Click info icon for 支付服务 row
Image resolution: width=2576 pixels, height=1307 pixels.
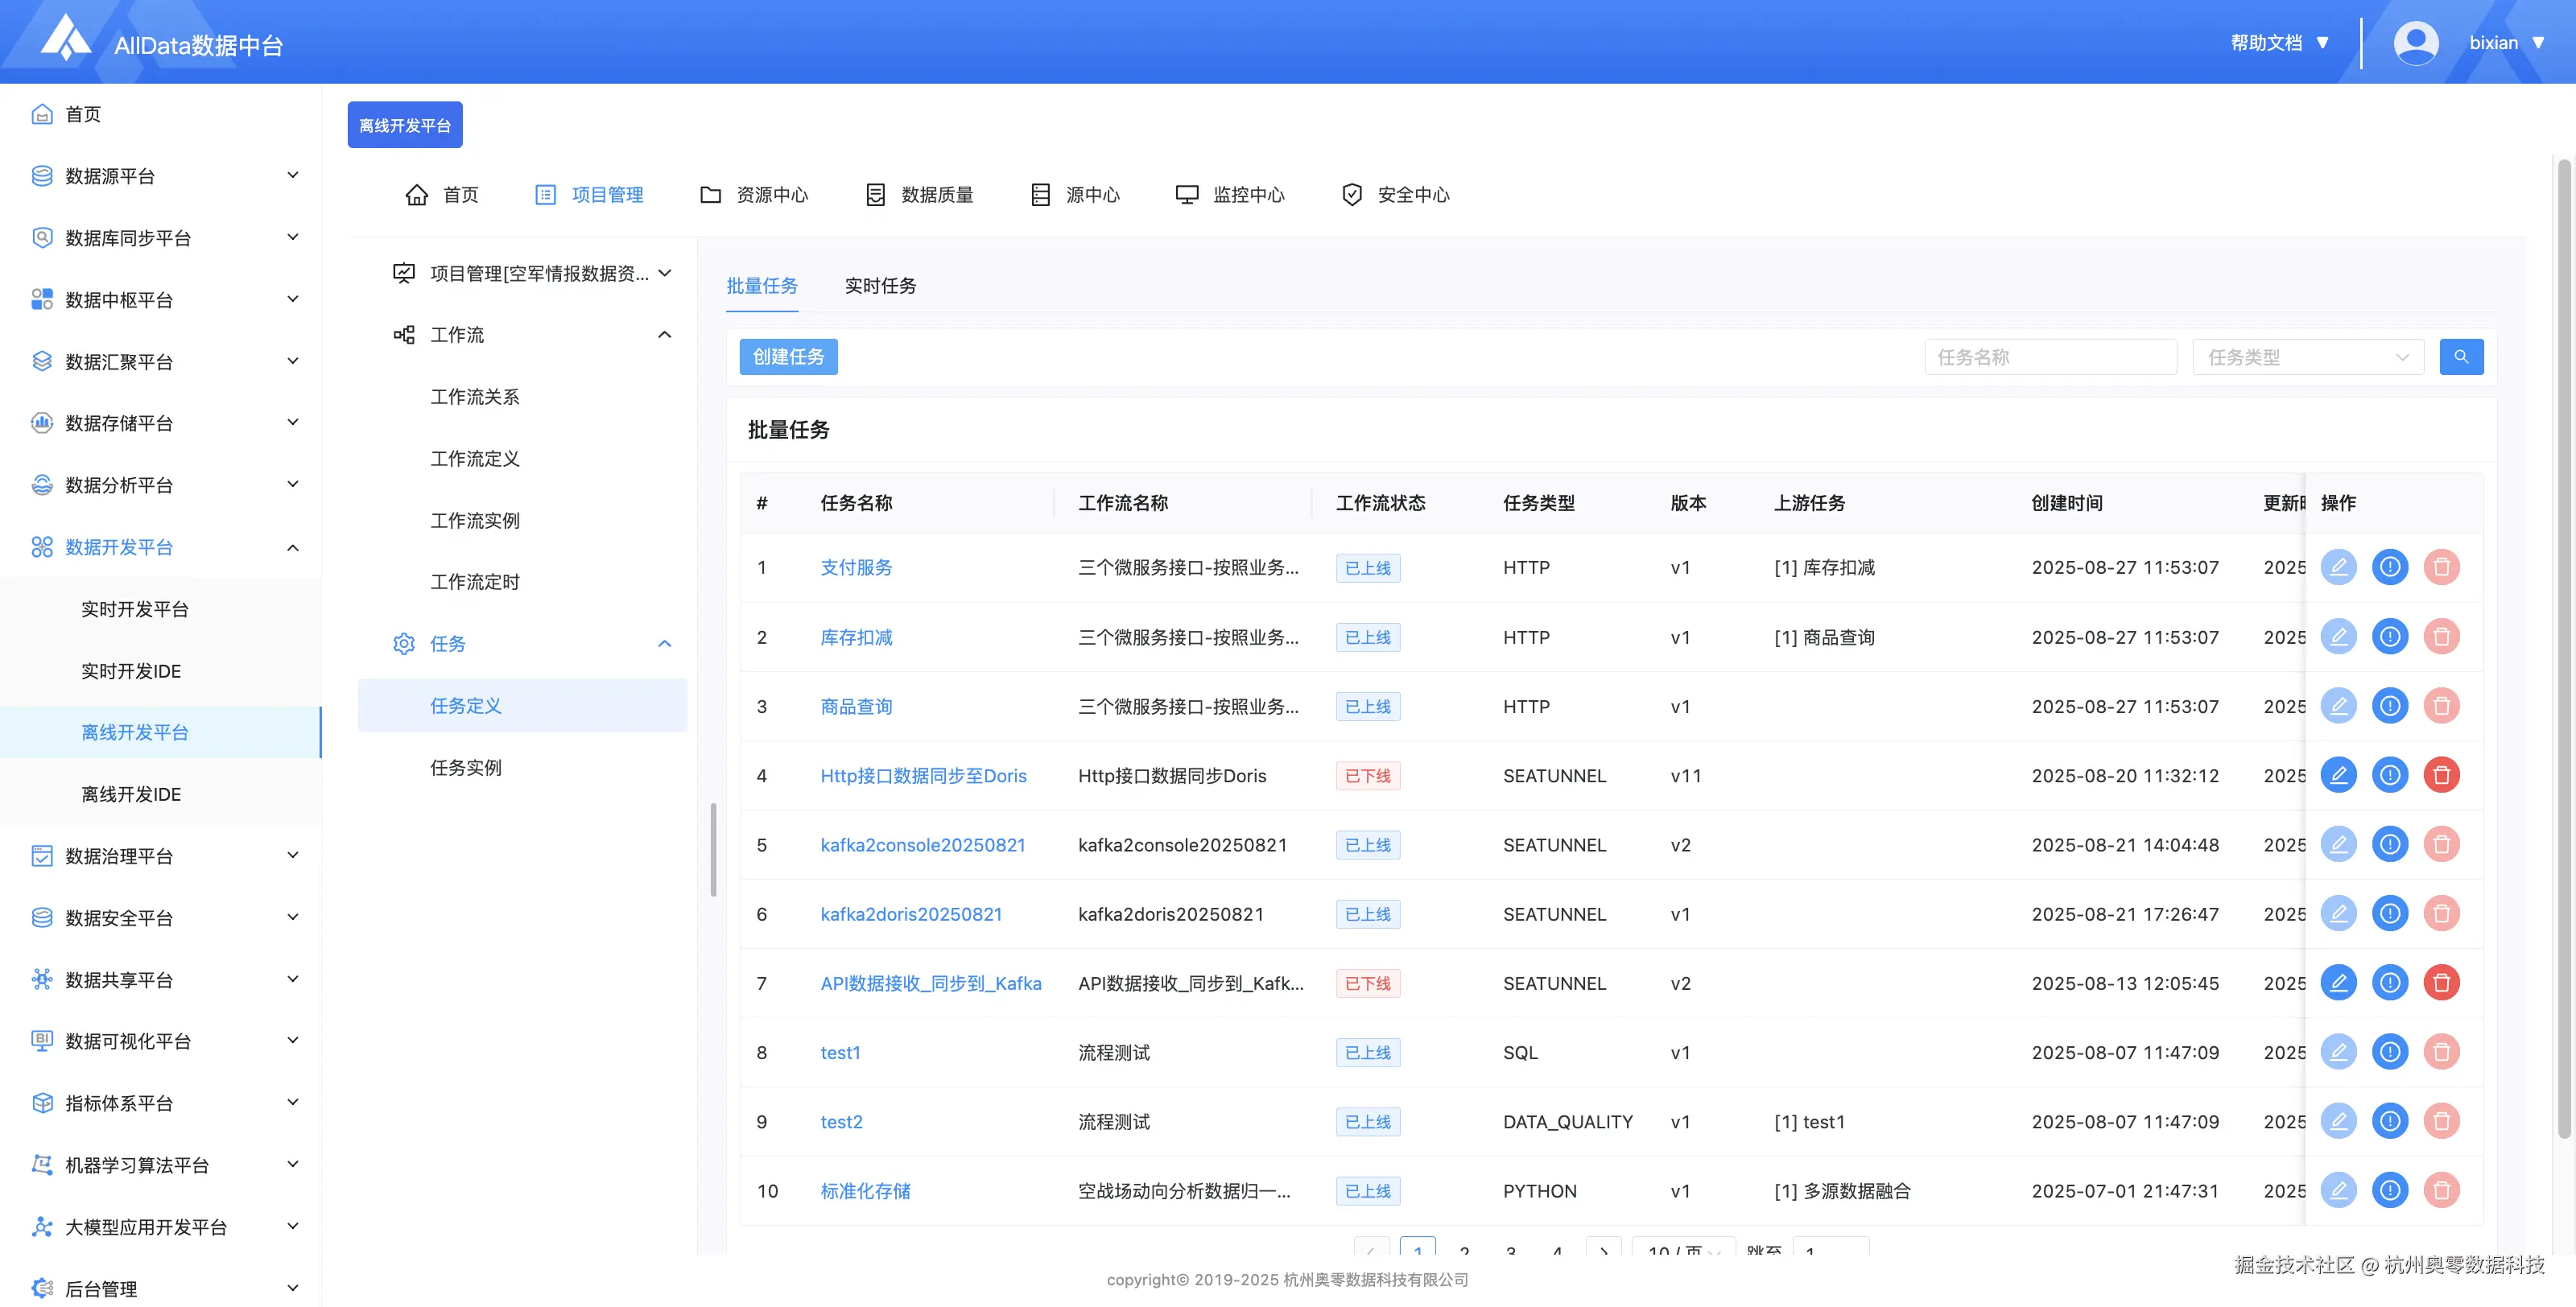point(2389,567)
